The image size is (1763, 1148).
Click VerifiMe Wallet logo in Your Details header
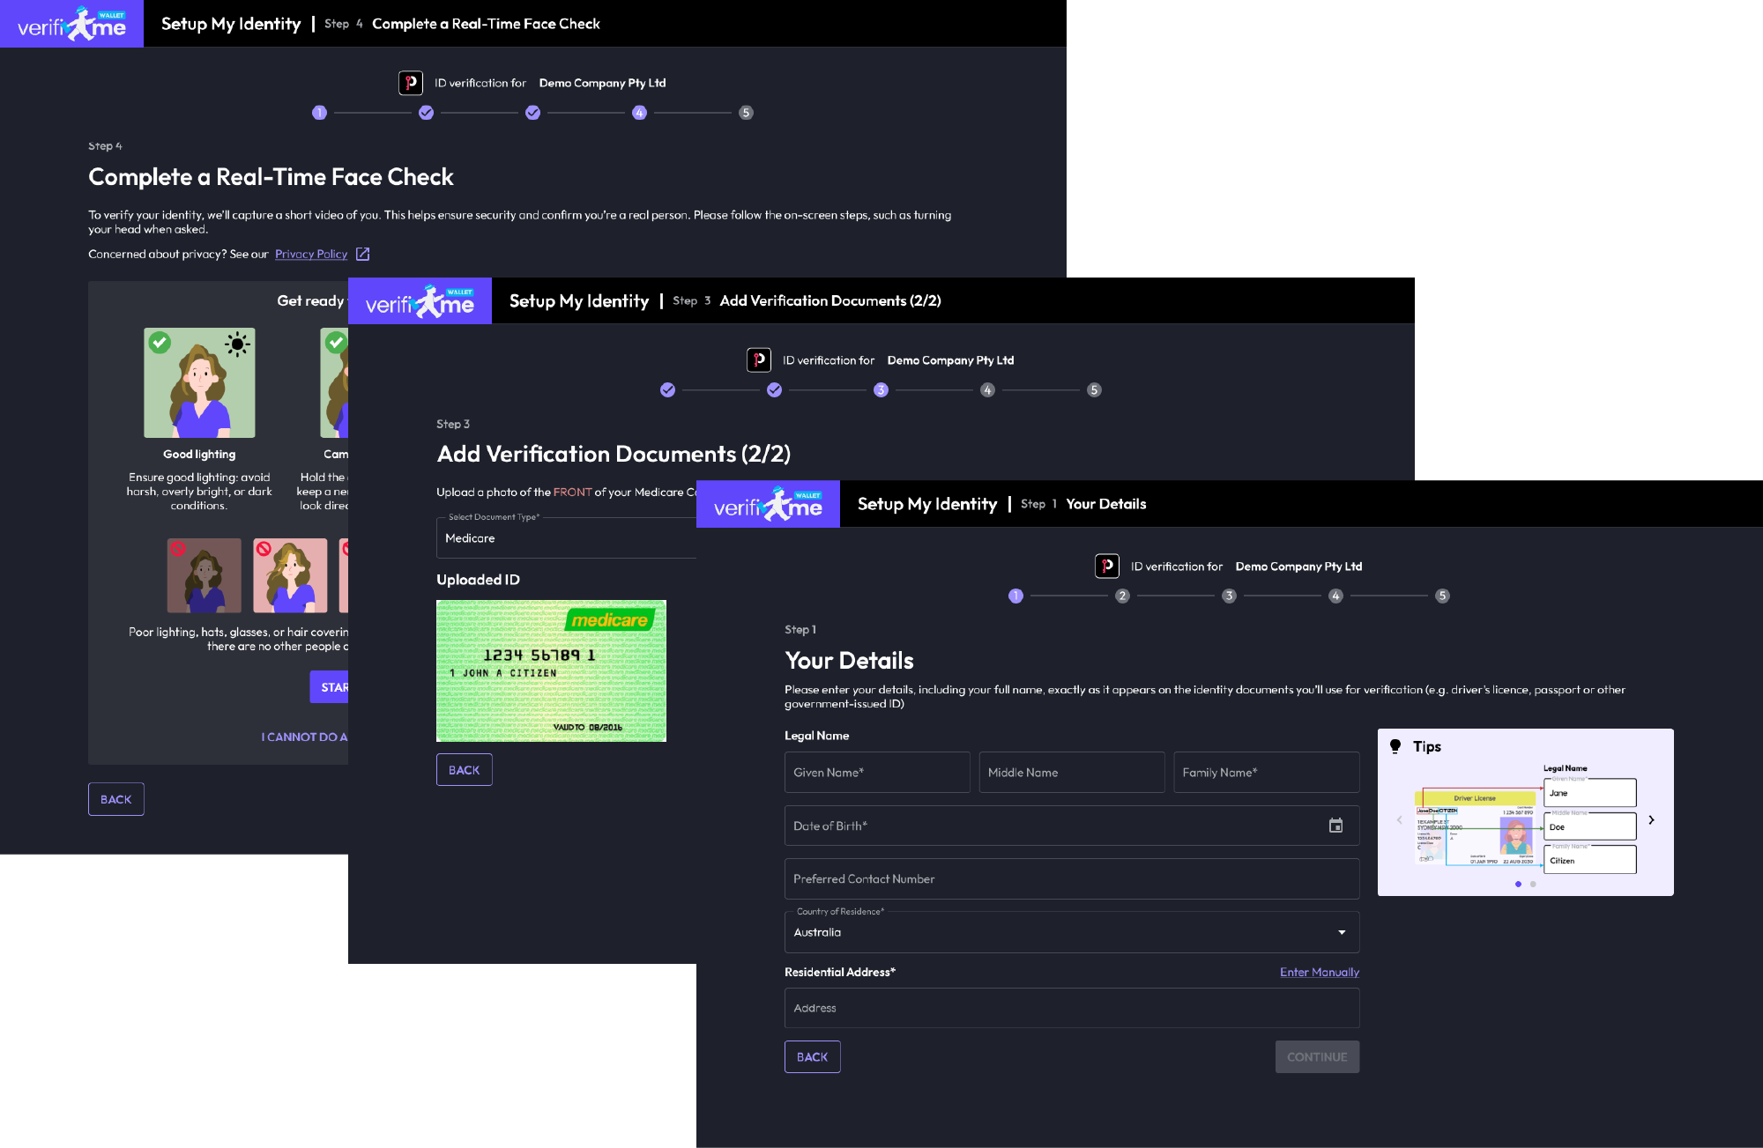click(x=768, y=505)
